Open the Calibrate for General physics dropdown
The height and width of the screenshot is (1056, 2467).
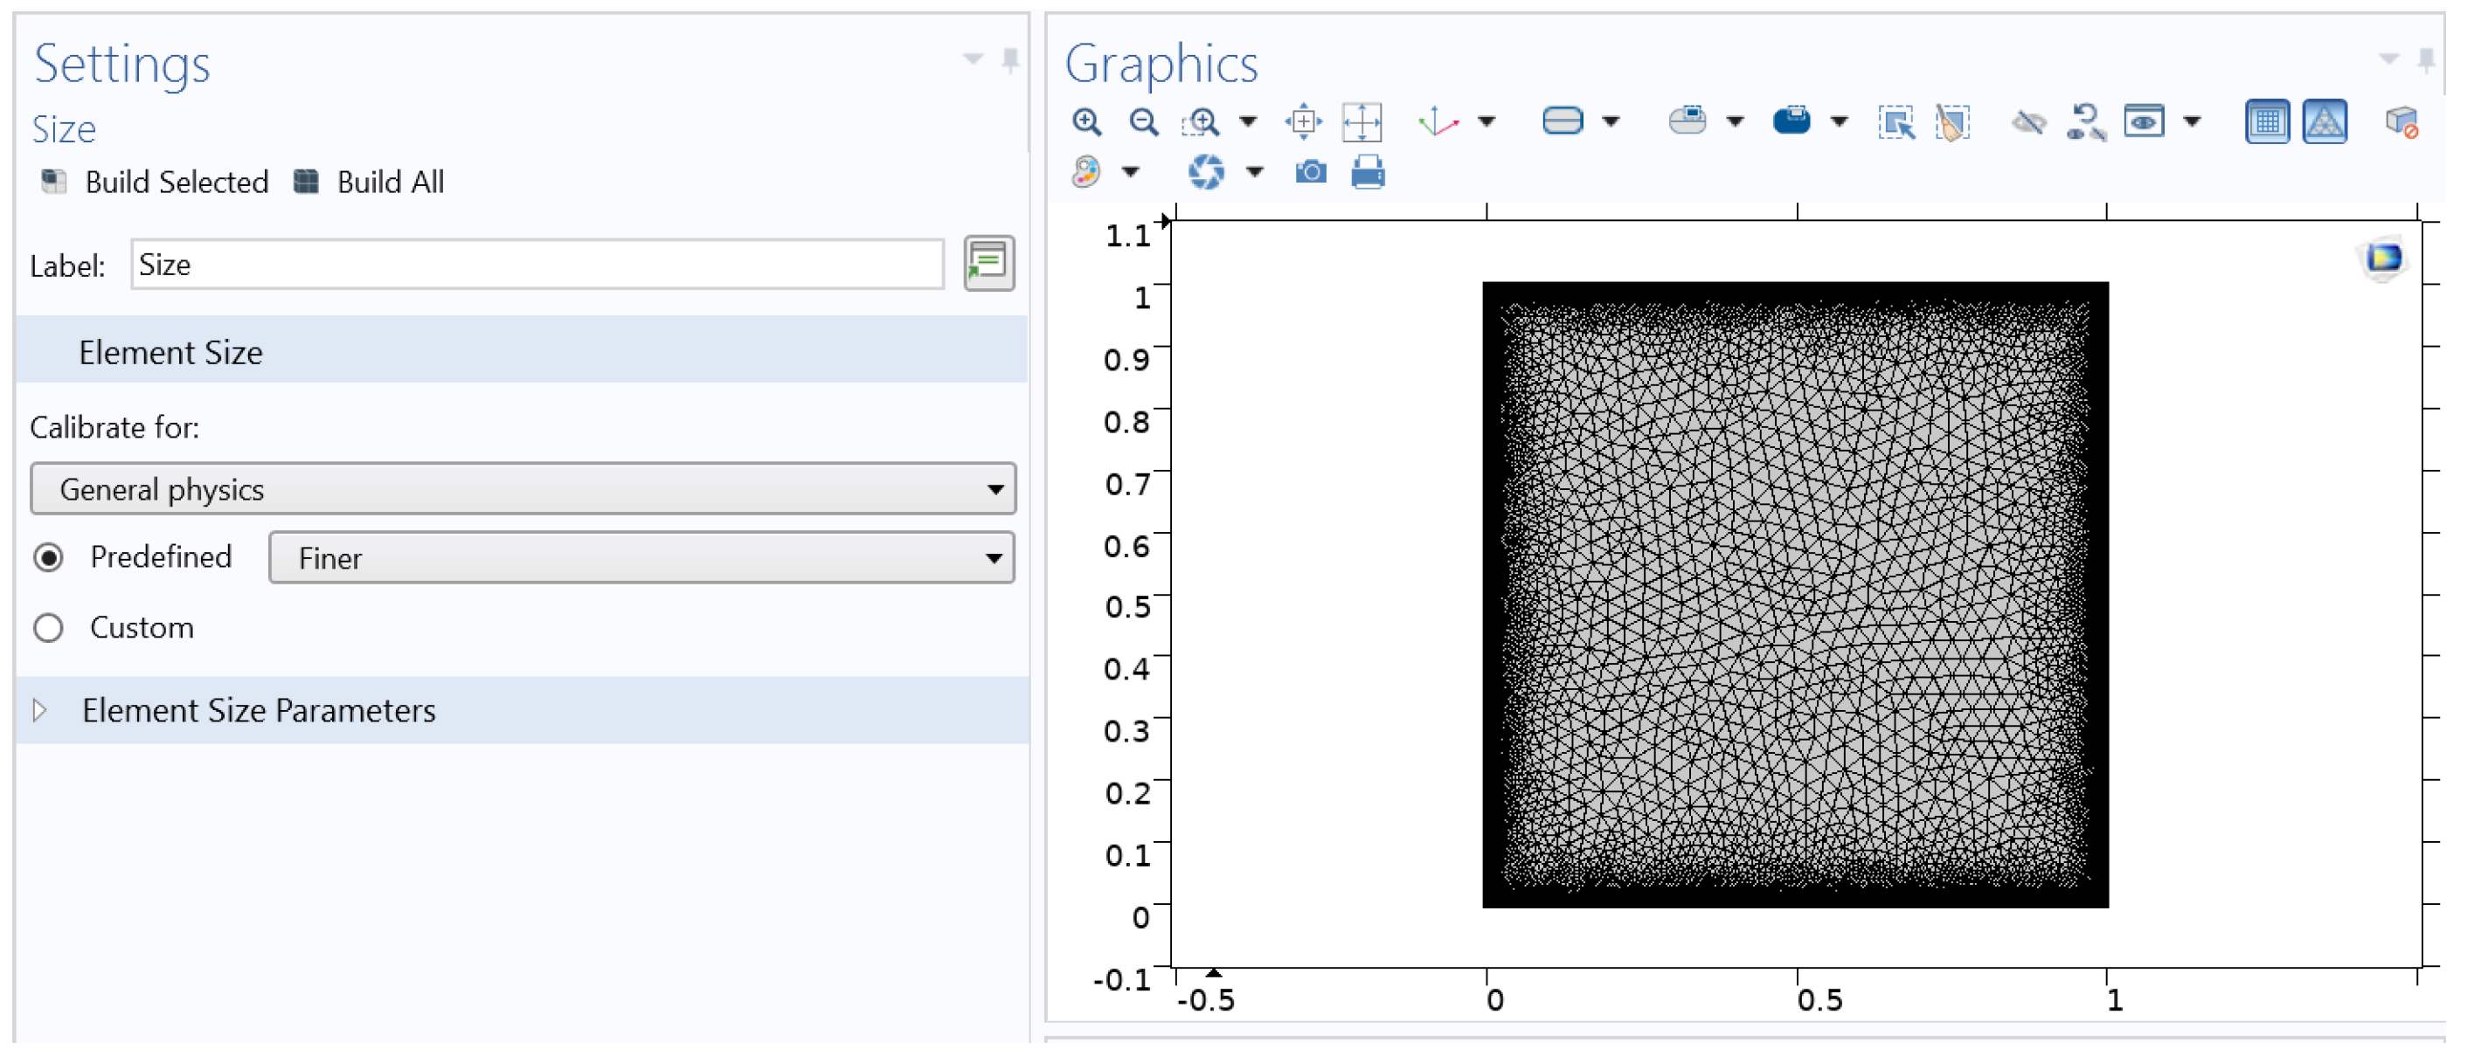[523, 489]
